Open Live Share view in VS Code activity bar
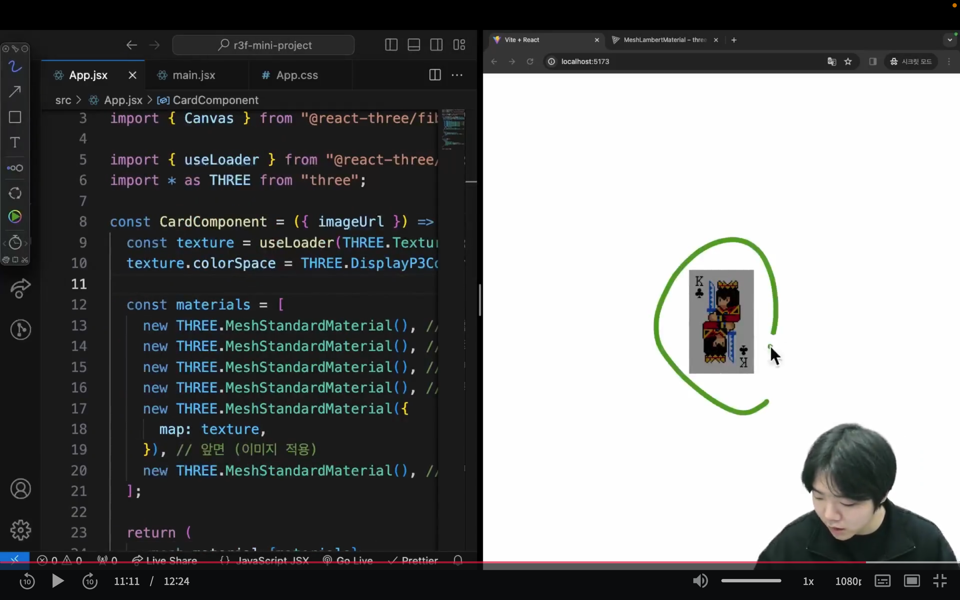 [x=21, y=288]
